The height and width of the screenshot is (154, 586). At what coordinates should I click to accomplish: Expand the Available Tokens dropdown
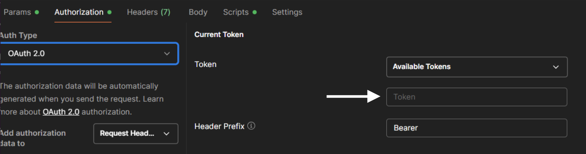coord(476,67)
